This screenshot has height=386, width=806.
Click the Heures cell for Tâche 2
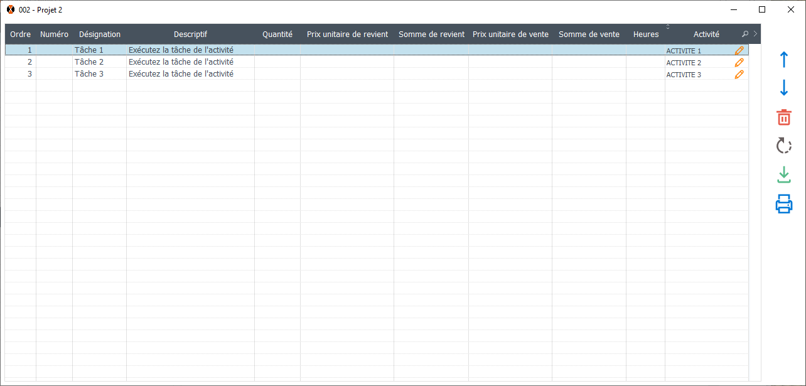pos(645,62)
